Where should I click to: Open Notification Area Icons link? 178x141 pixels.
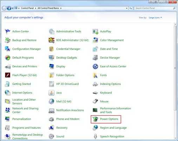70,110
